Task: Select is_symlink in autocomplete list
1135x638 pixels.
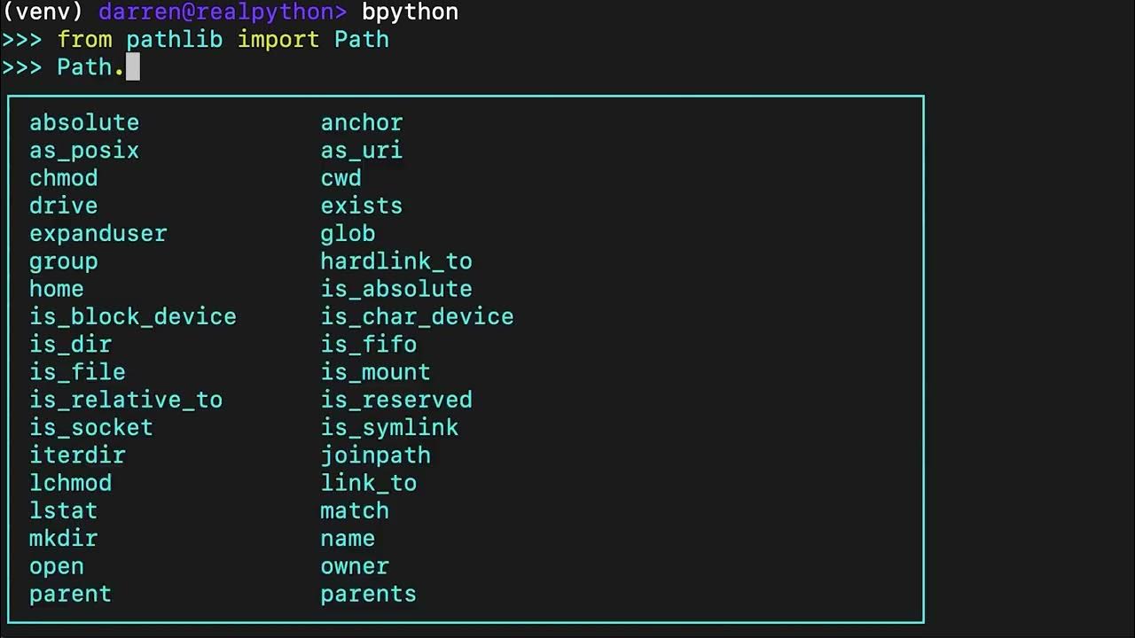Action: [x=389, y=427]
